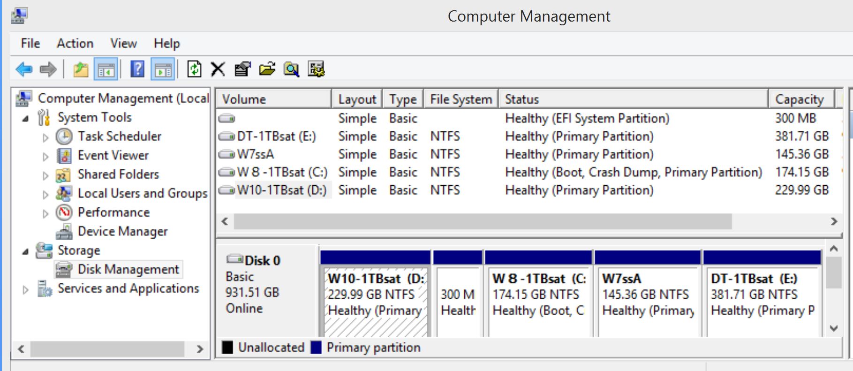Click the Open folder toolbar icon
Screen dimensions: 853x371
point(267,69)
